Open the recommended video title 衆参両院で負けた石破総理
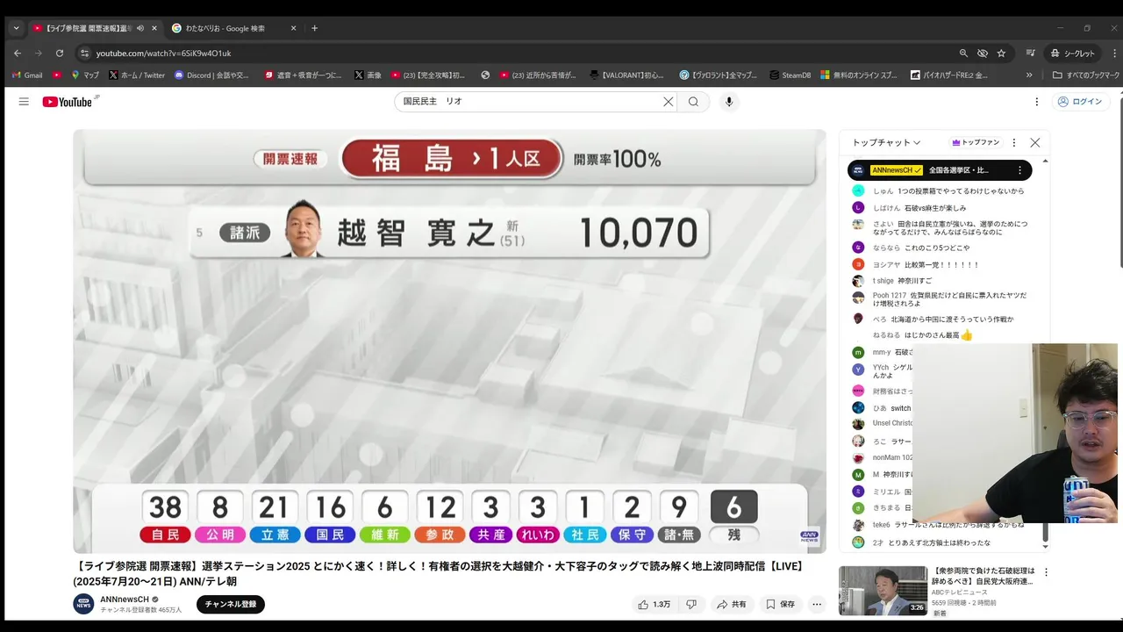1123x632 pixels. 984,576
